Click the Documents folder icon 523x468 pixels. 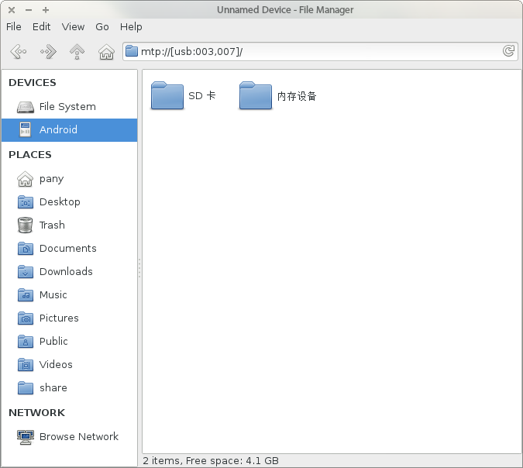tap(26, 248)
